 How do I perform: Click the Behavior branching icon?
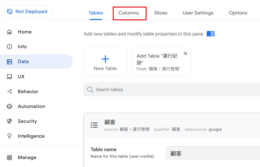tap(10, 91)
